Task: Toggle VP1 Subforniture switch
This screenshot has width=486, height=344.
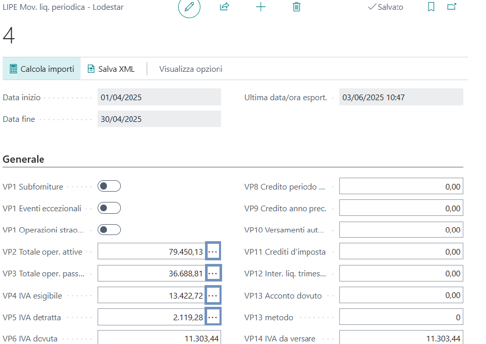Action: (109, 186)
